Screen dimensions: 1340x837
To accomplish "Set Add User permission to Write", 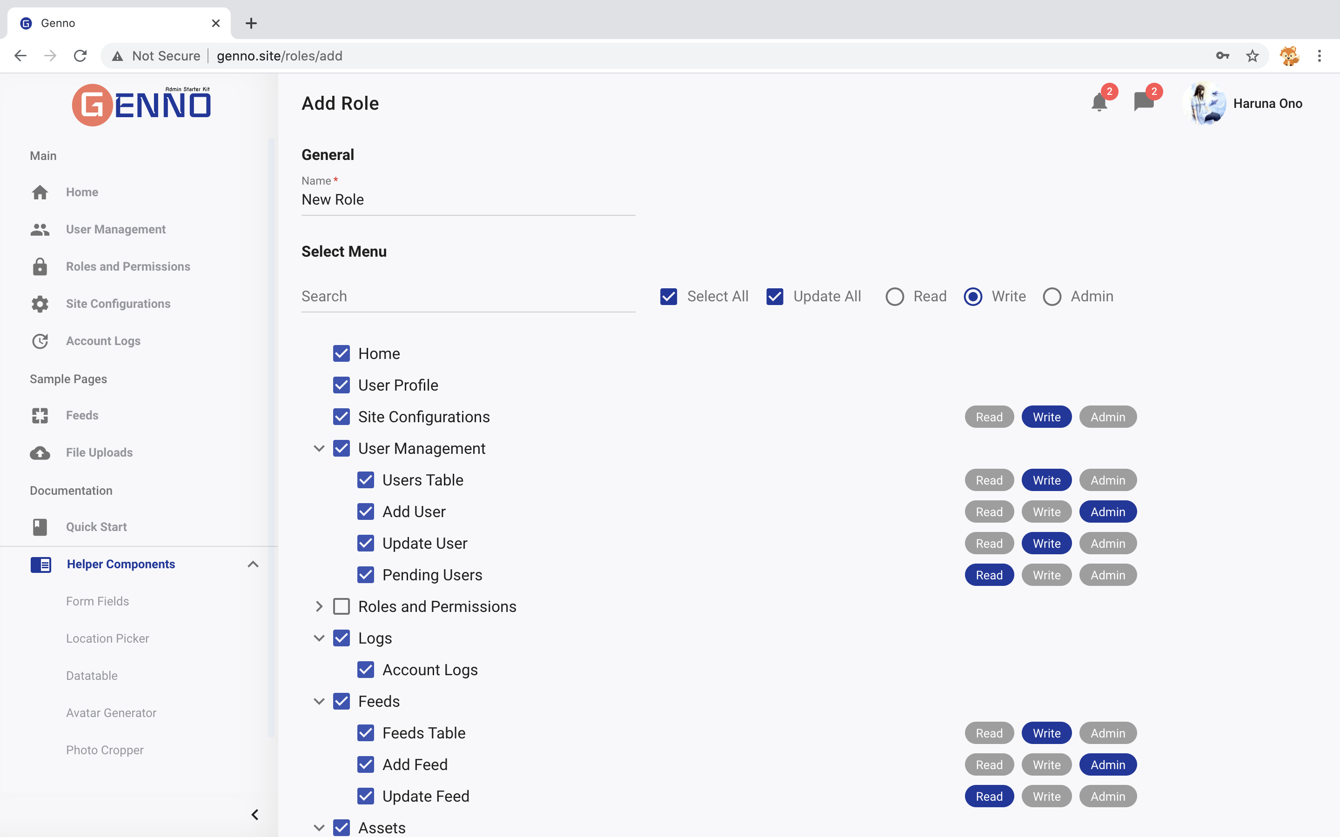I will (x=1046, y=512).
